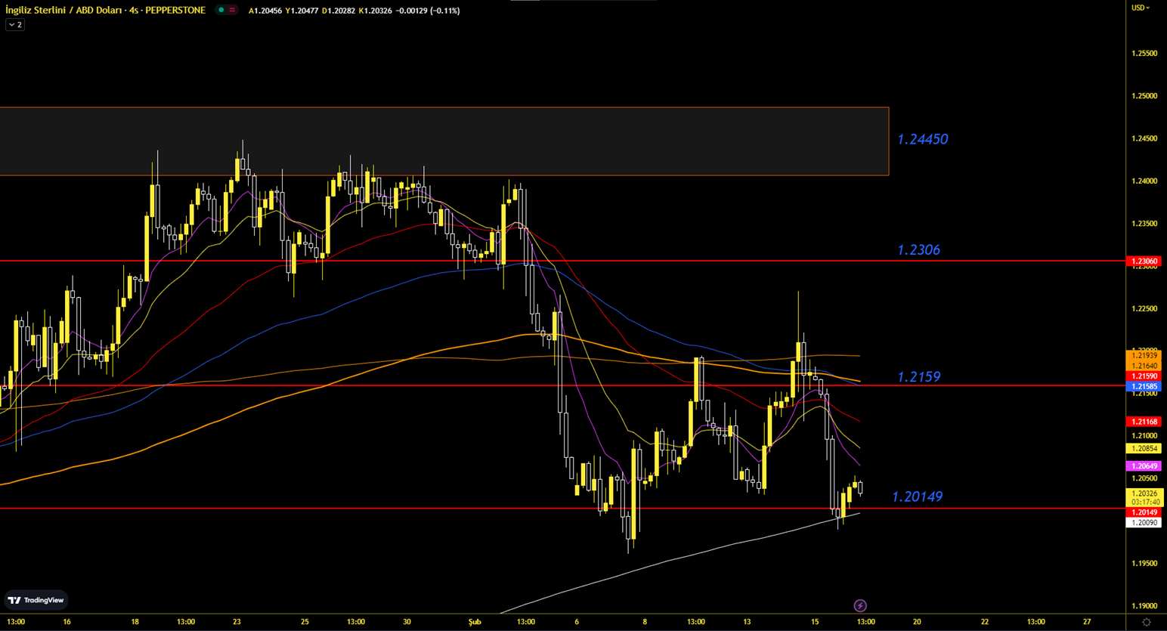Click the 1.24000 price scale value
Image resolution: width=1167 pixels, height=631 pixels.
(x=1144, y=181)
